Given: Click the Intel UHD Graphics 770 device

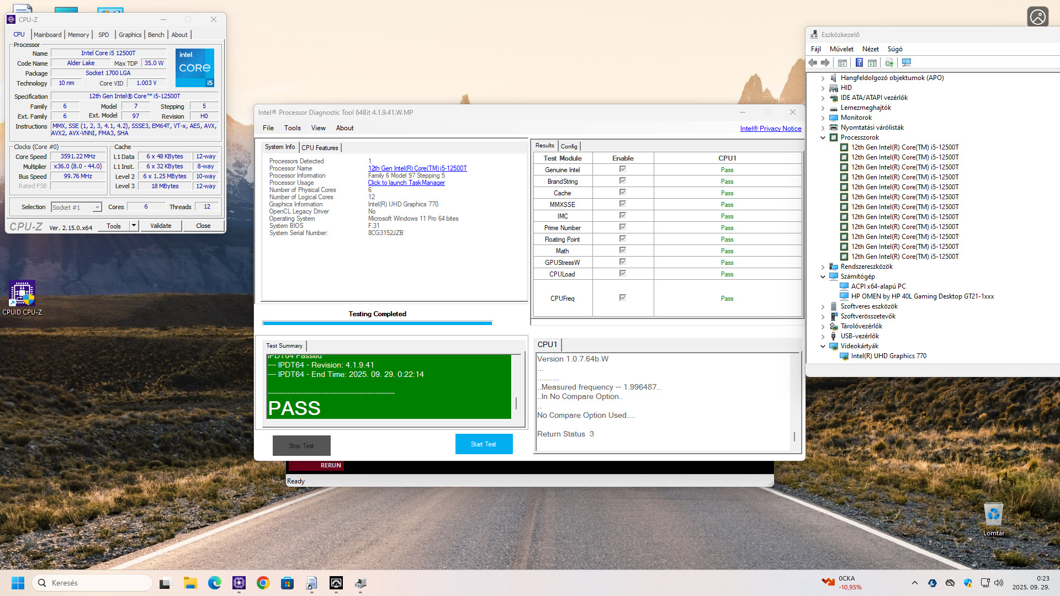Looking at the screenshot, I should tap(888, 356).
